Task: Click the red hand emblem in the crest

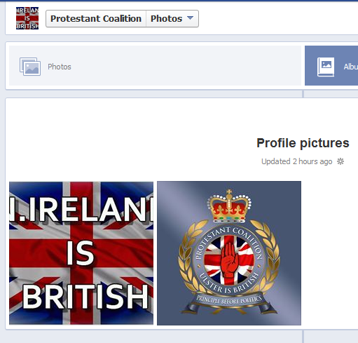Action: [229, 260]
